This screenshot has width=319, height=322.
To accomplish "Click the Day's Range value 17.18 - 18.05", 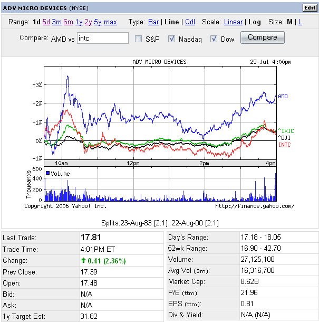I will 261,237.
